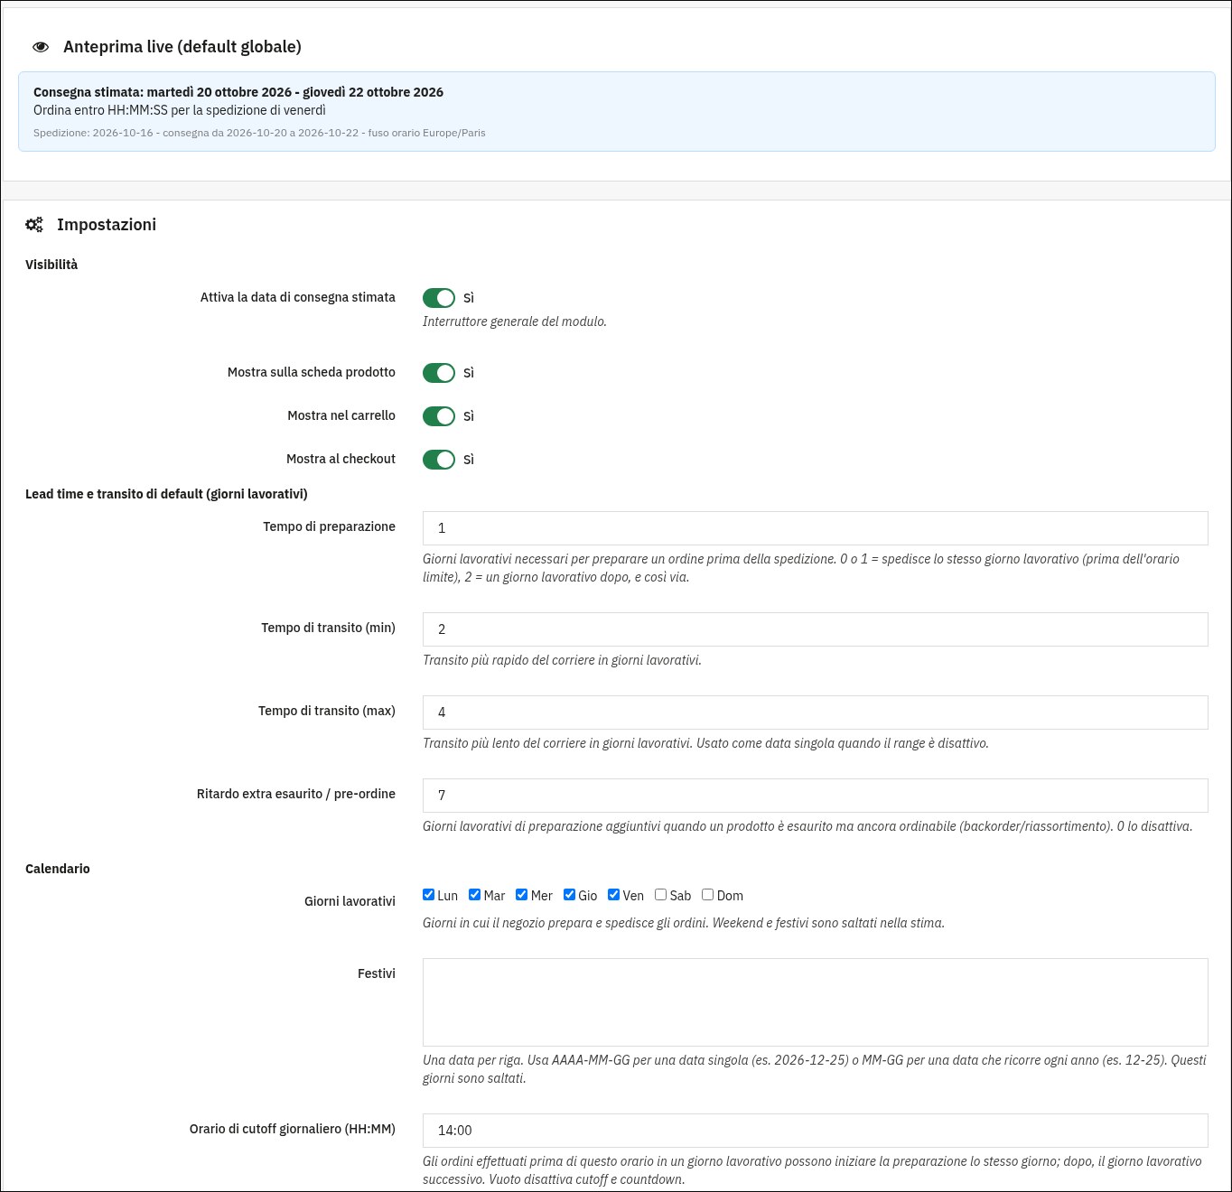Click the Interruttore generale del modulo hint
This screenshot has height=1192, width=1232.
pos(515,321)
